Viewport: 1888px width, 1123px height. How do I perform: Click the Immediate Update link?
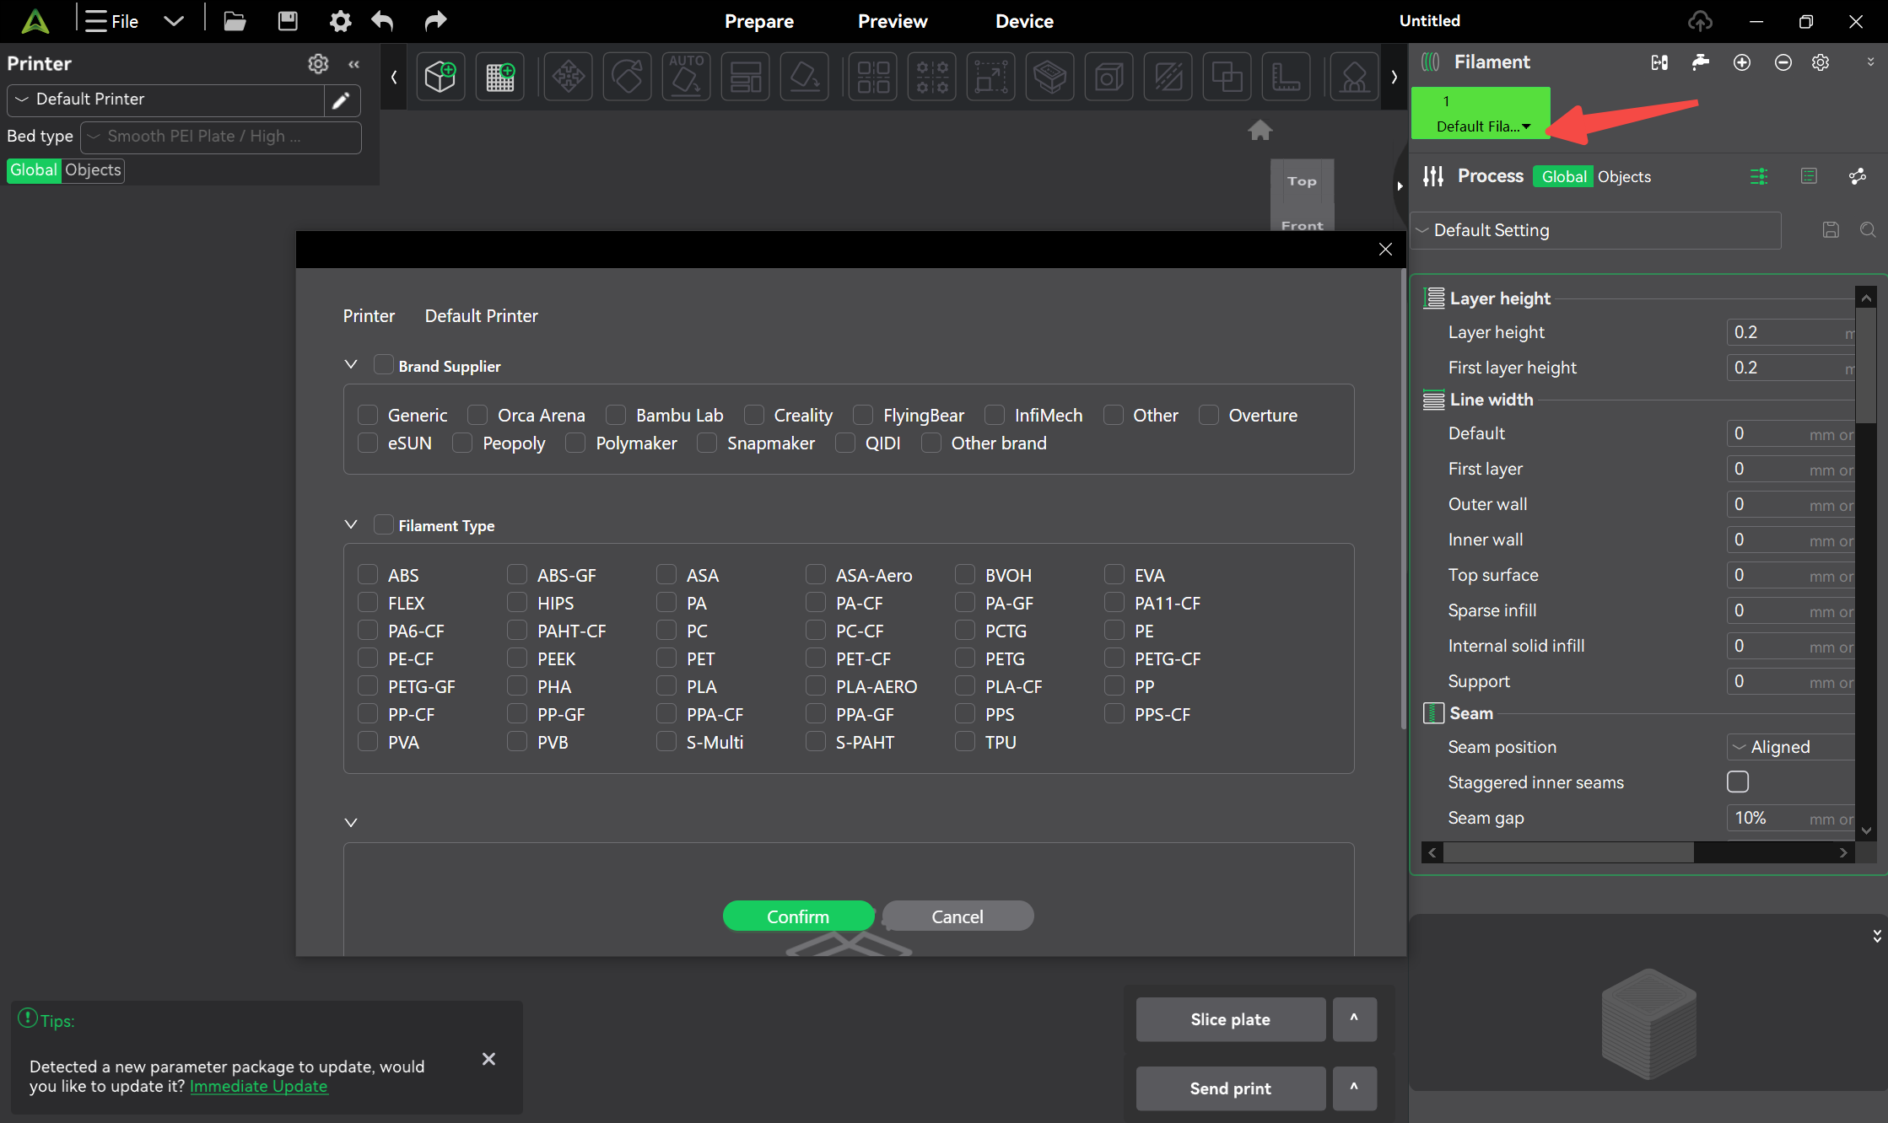258,1087
